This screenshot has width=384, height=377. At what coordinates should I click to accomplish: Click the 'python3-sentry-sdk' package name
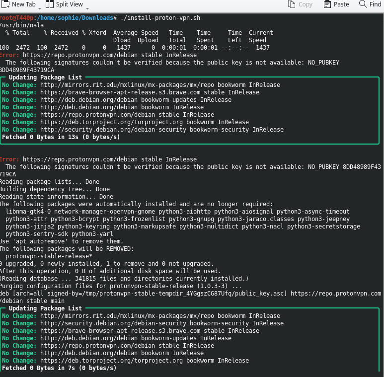[37, 234]
